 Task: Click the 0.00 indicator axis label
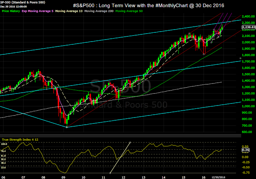coord(245,157)
